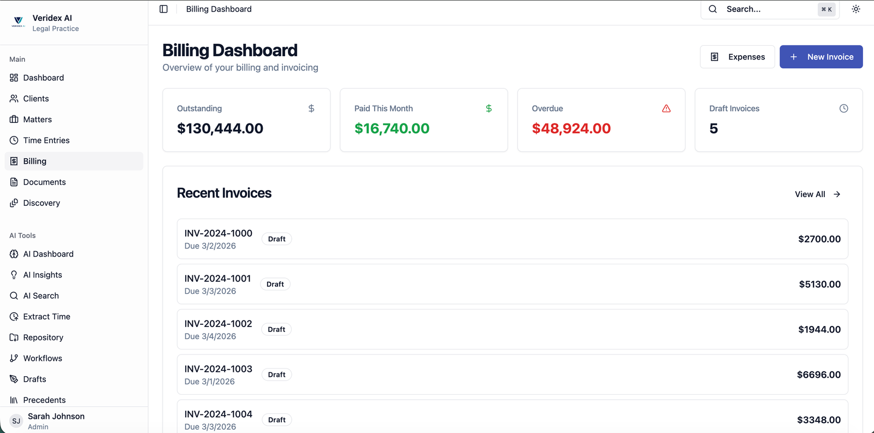Screen dimensions: 874x433
Task: Click the Extract Time icon
Action: (14, 317)
